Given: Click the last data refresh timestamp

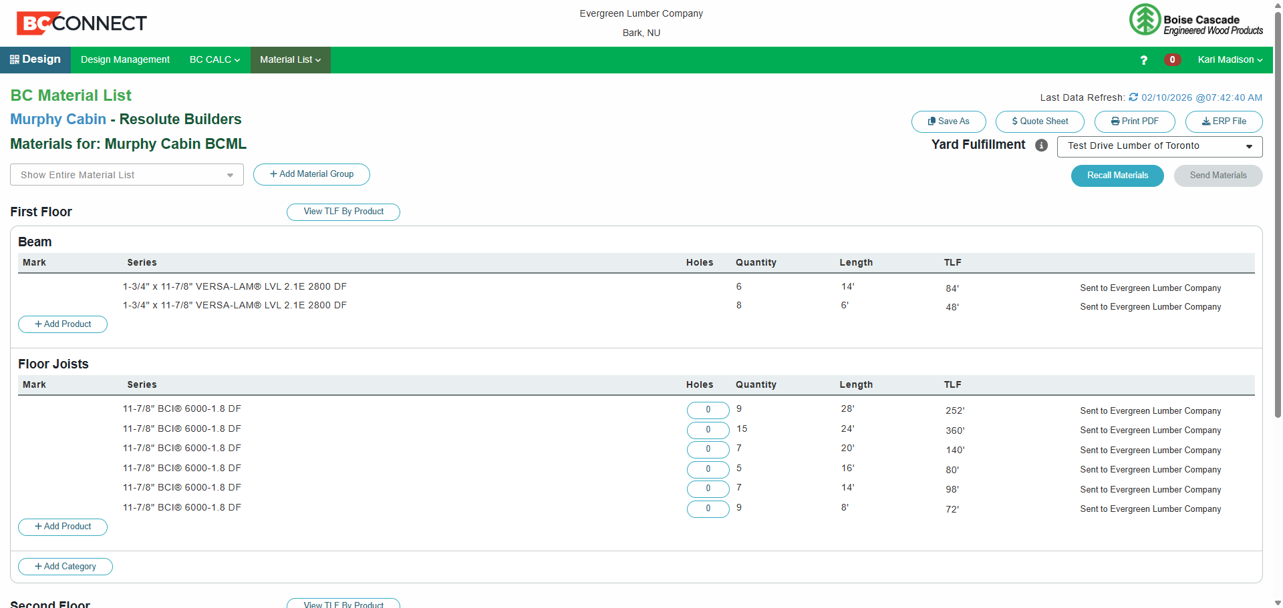Looking at the screenshot, I should point(1201,97).
